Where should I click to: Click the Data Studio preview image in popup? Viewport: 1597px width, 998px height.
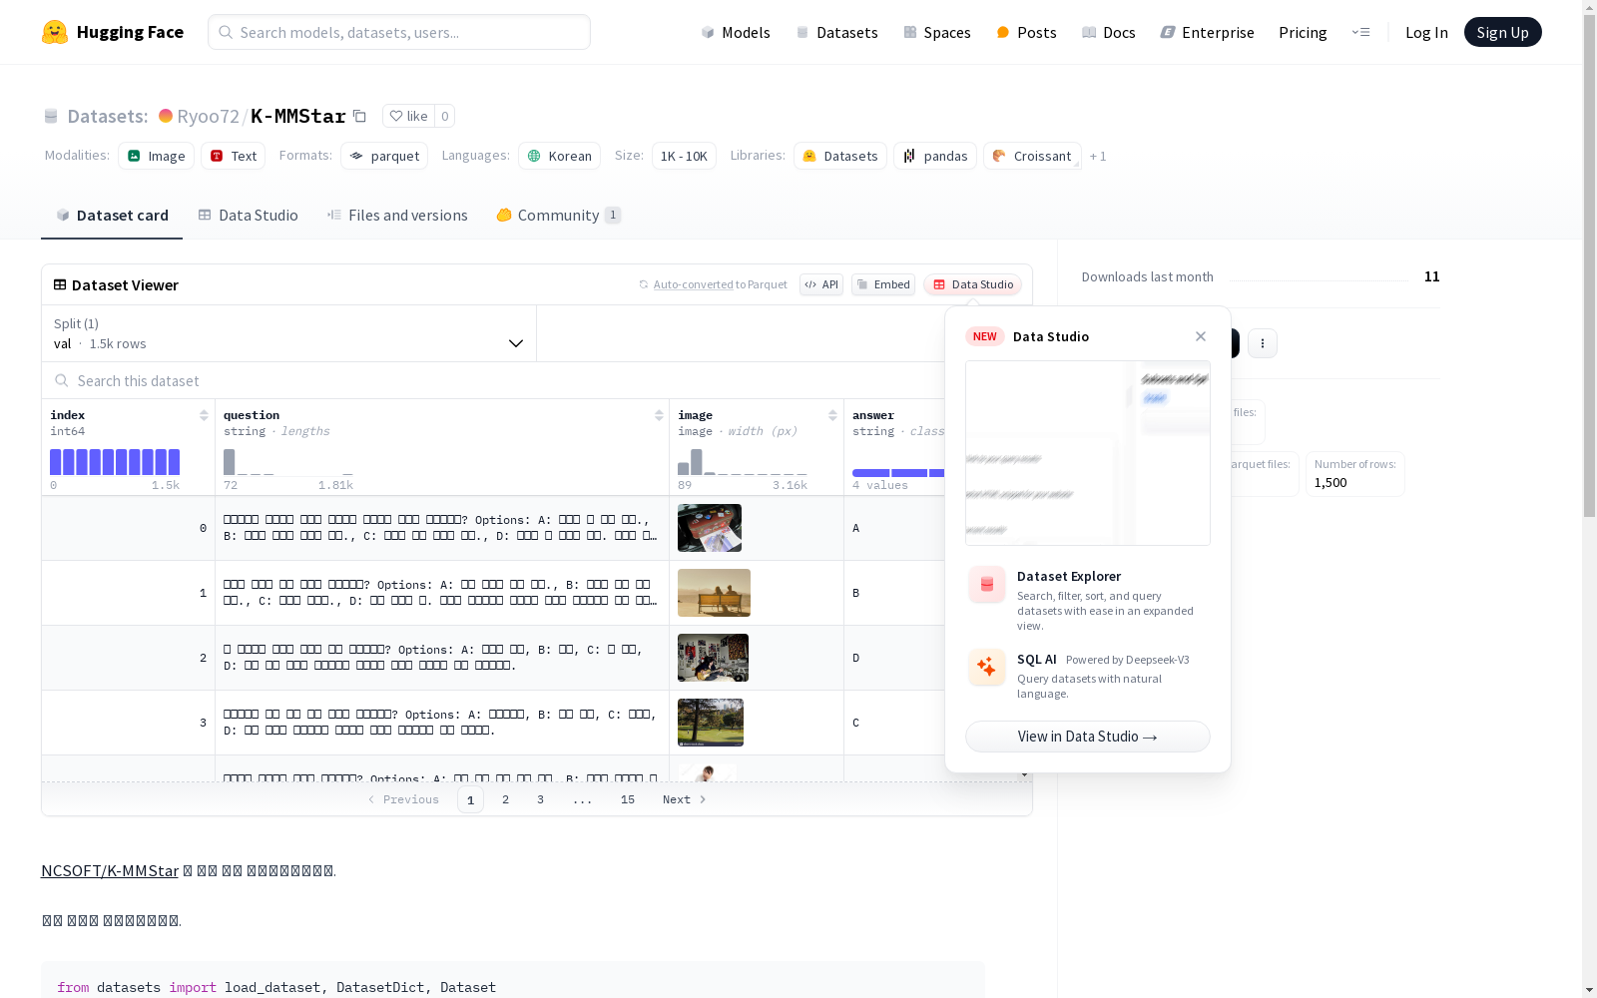1088,453
